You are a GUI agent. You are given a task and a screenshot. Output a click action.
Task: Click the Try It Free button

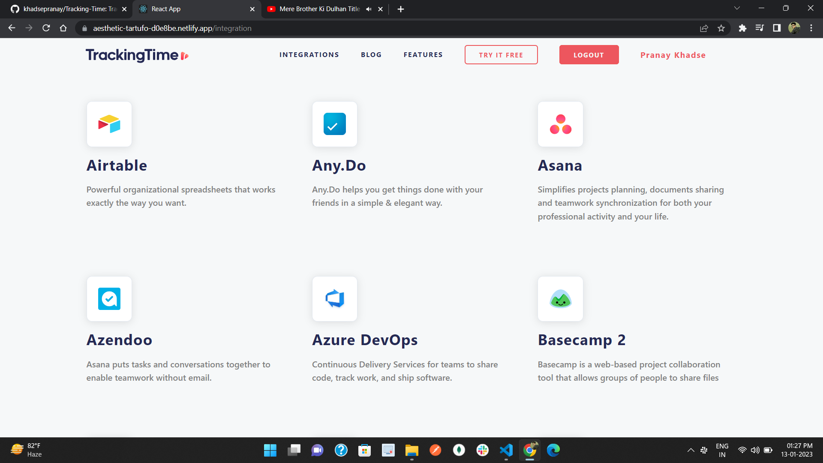[501, 55]
